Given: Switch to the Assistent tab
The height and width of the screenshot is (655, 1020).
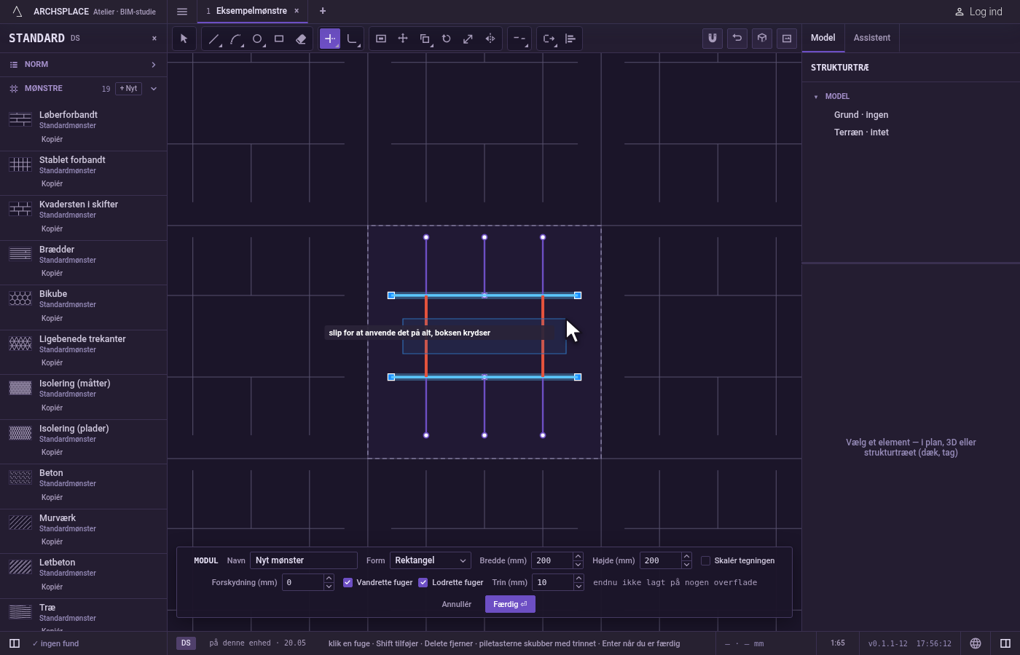Looking at the screenshot, I should coord(872,38).
